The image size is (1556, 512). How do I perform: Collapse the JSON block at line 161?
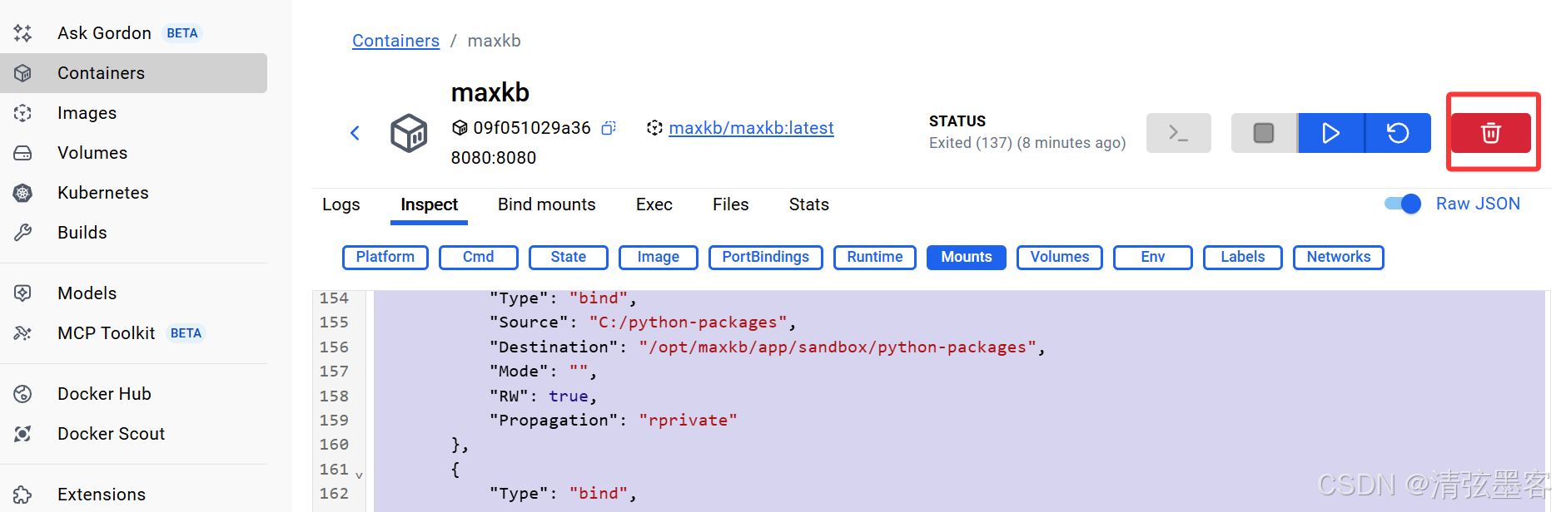pos(359,475)
